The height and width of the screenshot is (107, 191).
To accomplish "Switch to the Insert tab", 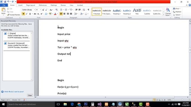I will click(20, 5).
